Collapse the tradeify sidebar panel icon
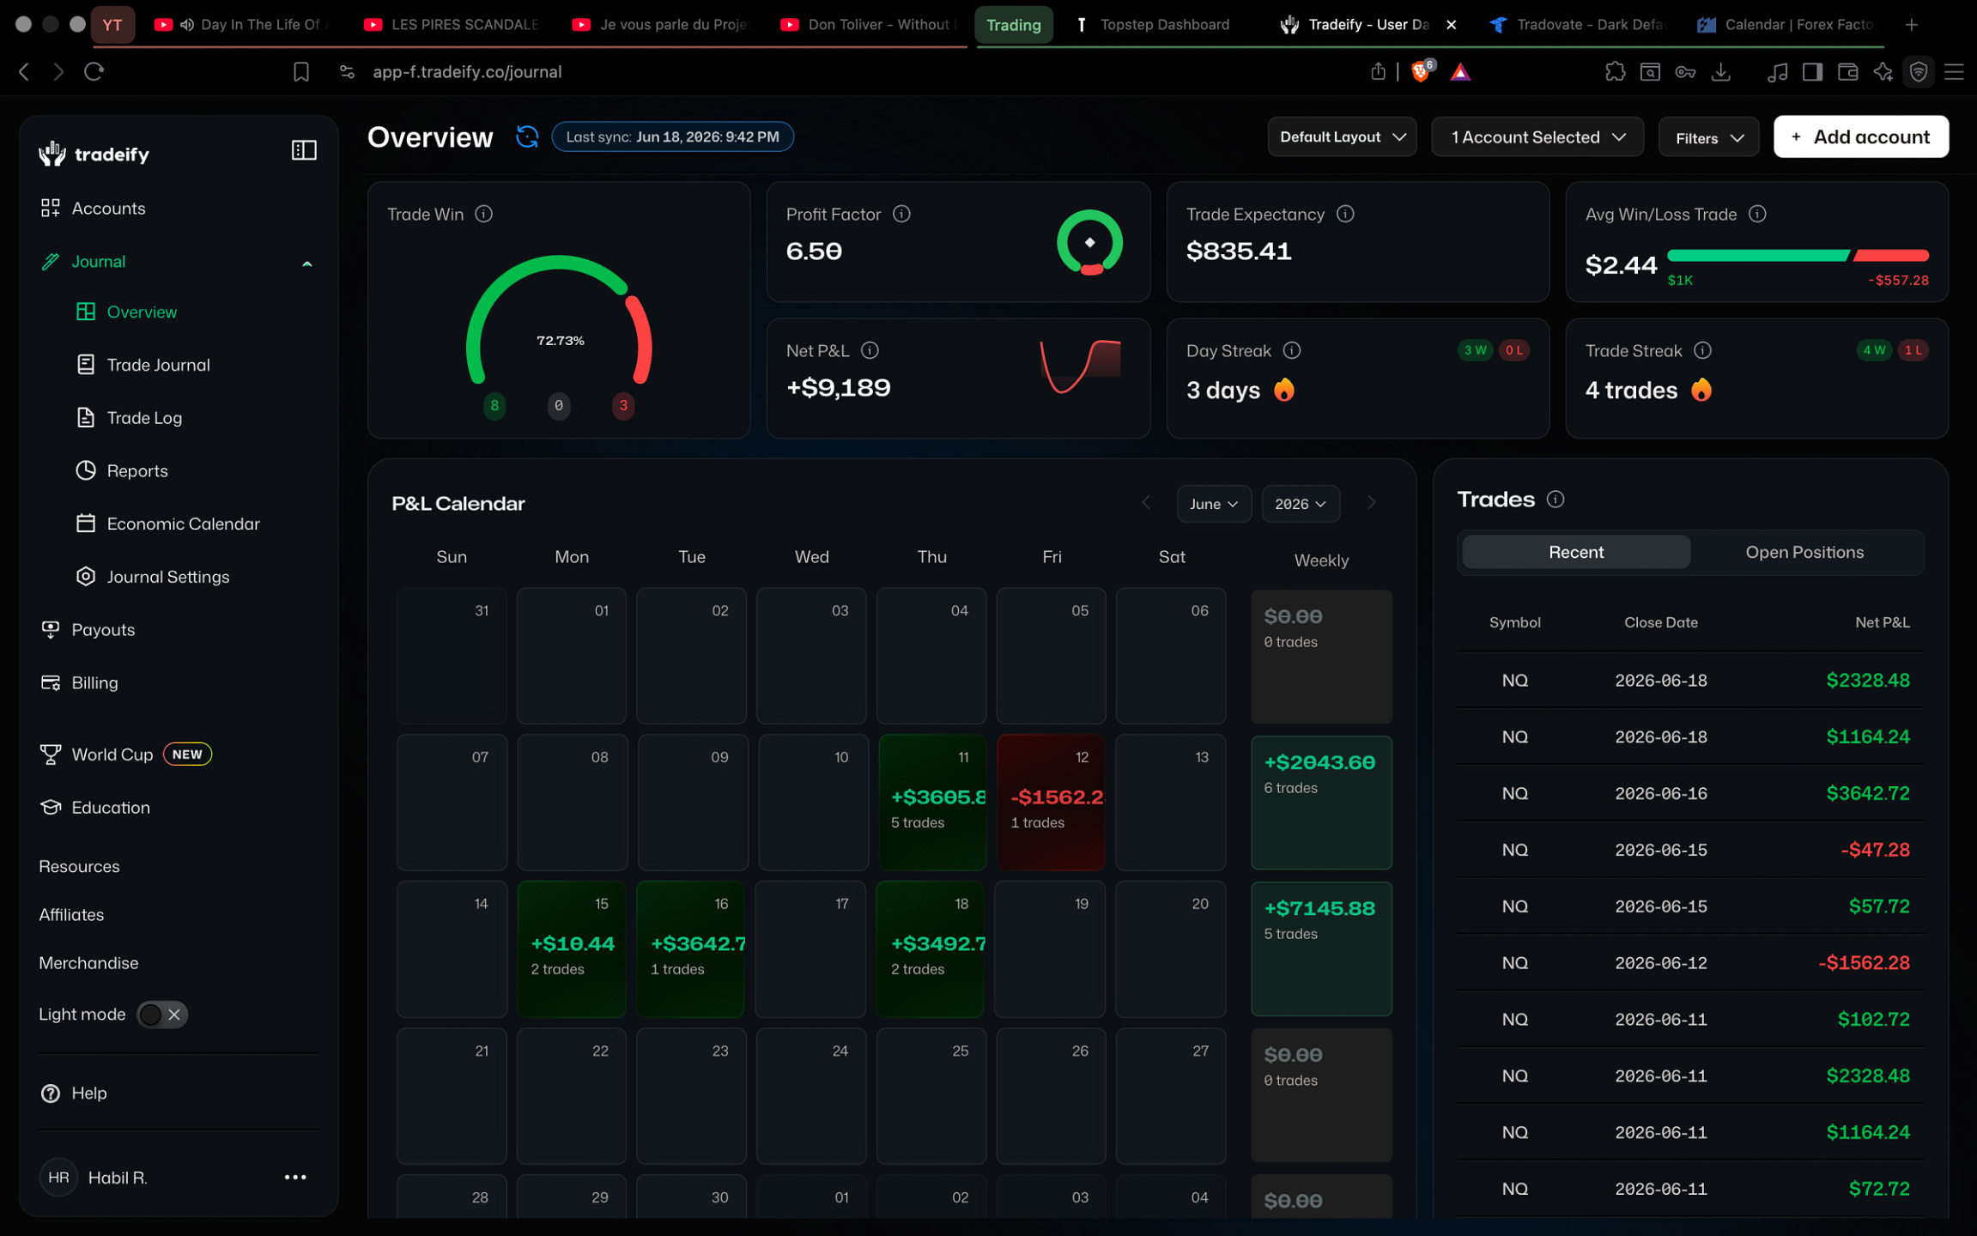Viewport: 1977px width, 1236px height. (304, 150)
